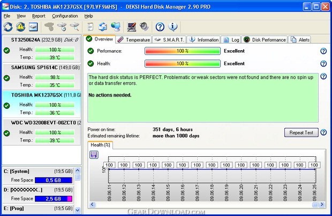Open the Configuration menu
The image size is (332, 216).
pyautogui.click(x=65, y=16)
